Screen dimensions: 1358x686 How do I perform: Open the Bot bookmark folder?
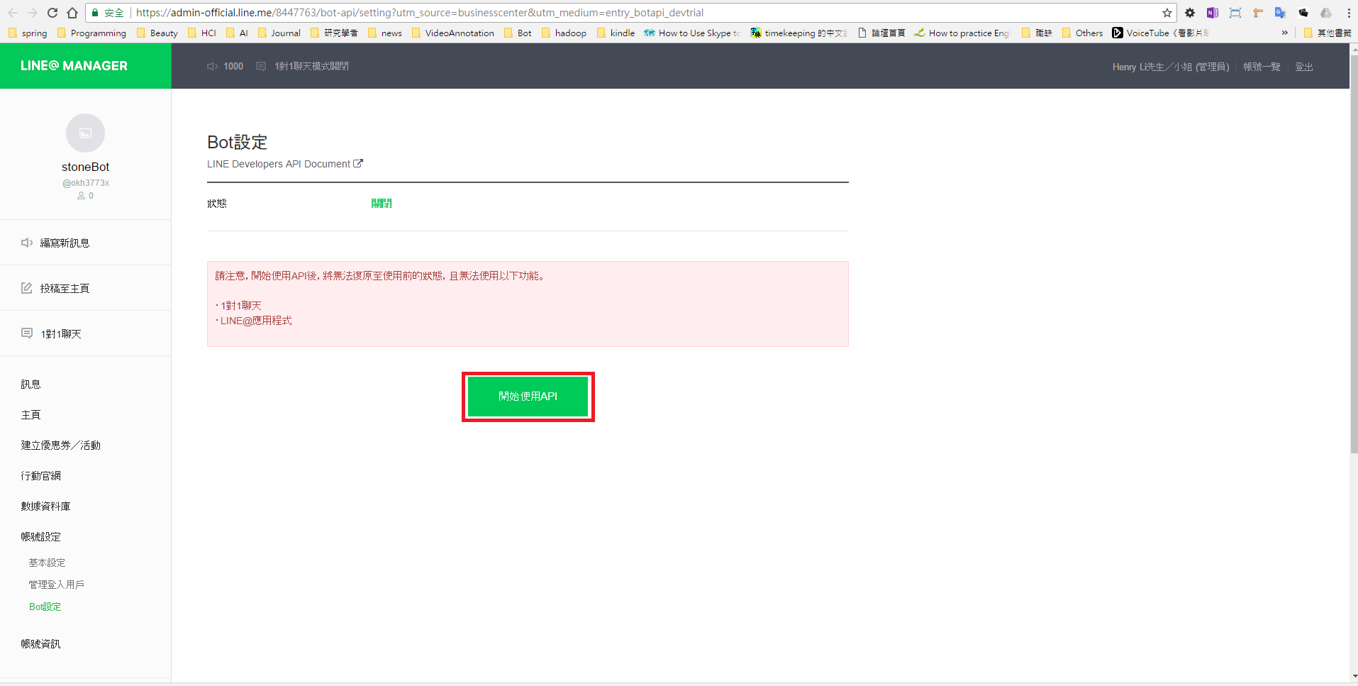click(518, 33)
